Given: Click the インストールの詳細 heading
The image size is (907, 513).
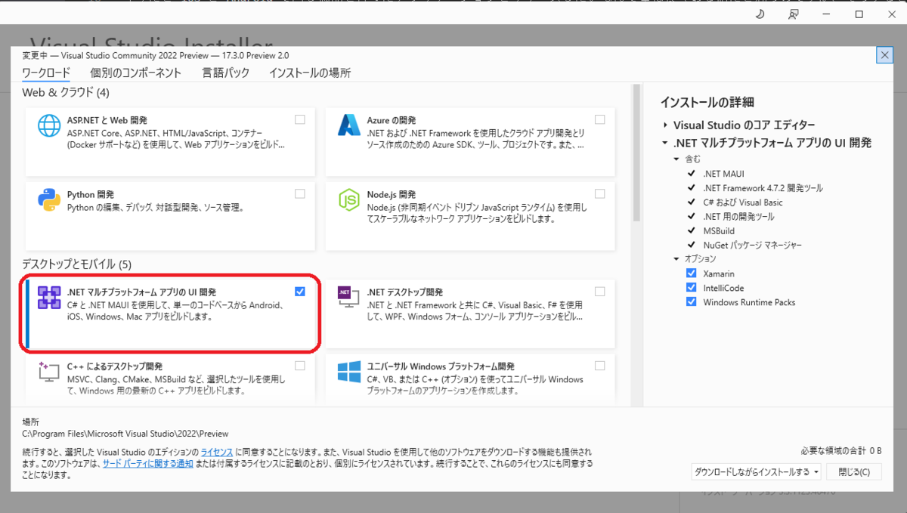Looking at the screenshot, I should coord(707,103).
